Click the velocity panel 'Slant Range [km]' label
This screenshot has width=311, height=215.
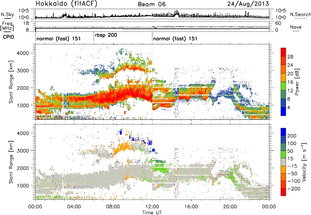(11, 162)
